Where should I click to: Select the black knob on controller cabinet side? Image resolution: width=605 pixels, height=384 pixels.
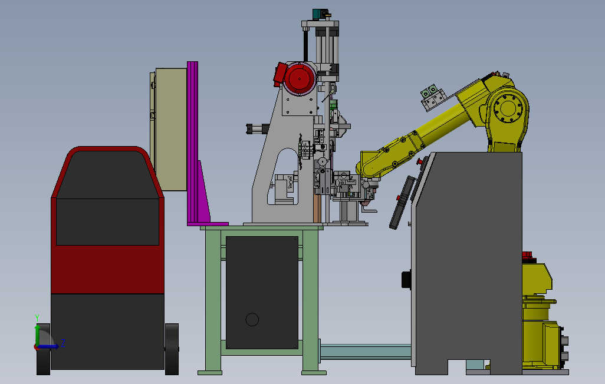click(x=406, y=280)
